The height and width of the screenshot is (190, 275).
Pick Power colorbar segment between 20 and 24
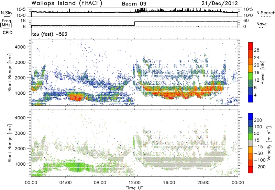(x=251, y=61)
